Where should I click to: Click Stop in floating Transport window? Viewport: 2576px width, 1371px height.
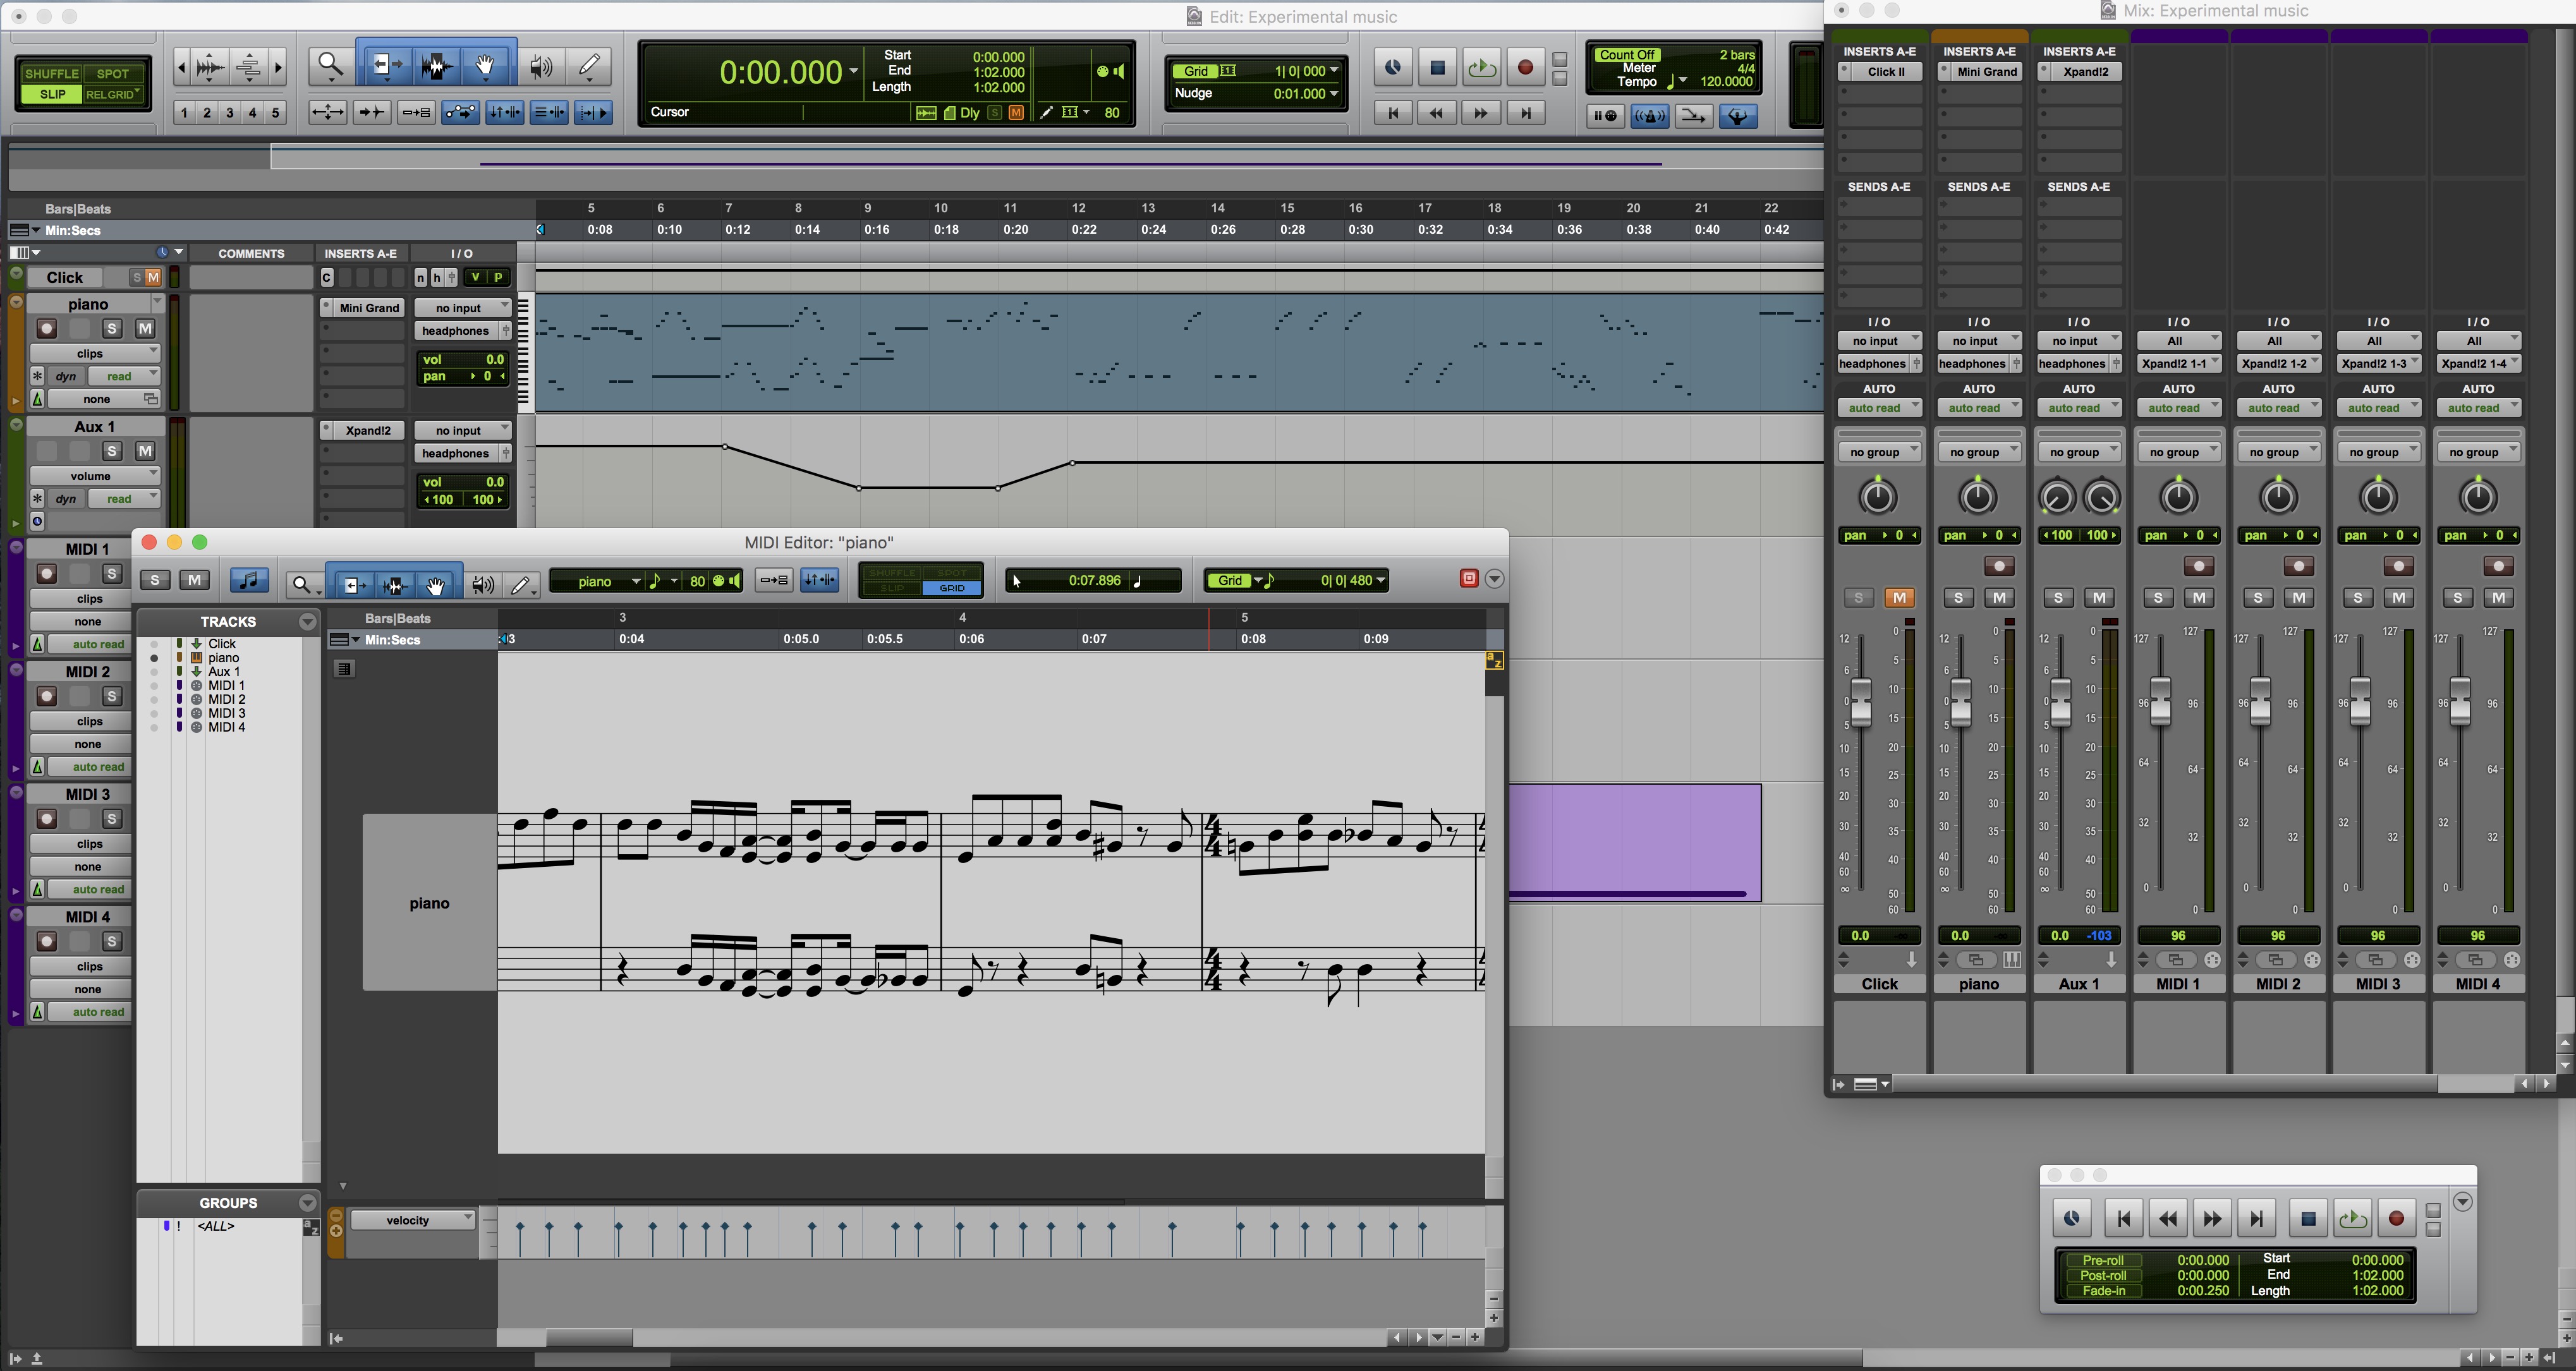click(x=2308, y=1218)
